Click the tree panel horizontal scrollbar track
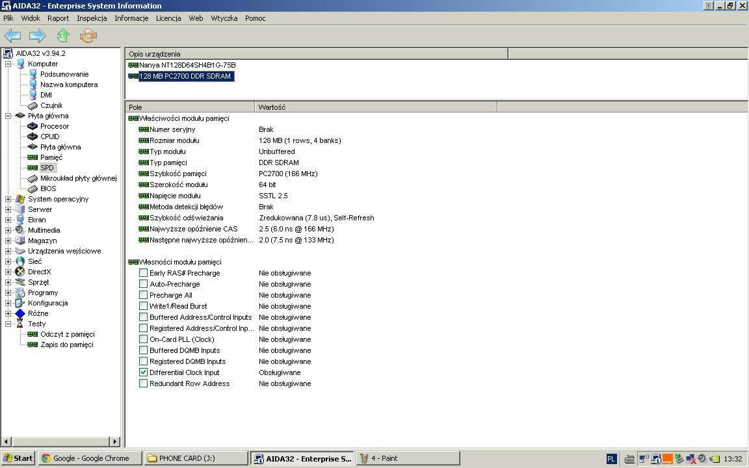Viewport: 749px width, 468px height. tap(60, 442)
